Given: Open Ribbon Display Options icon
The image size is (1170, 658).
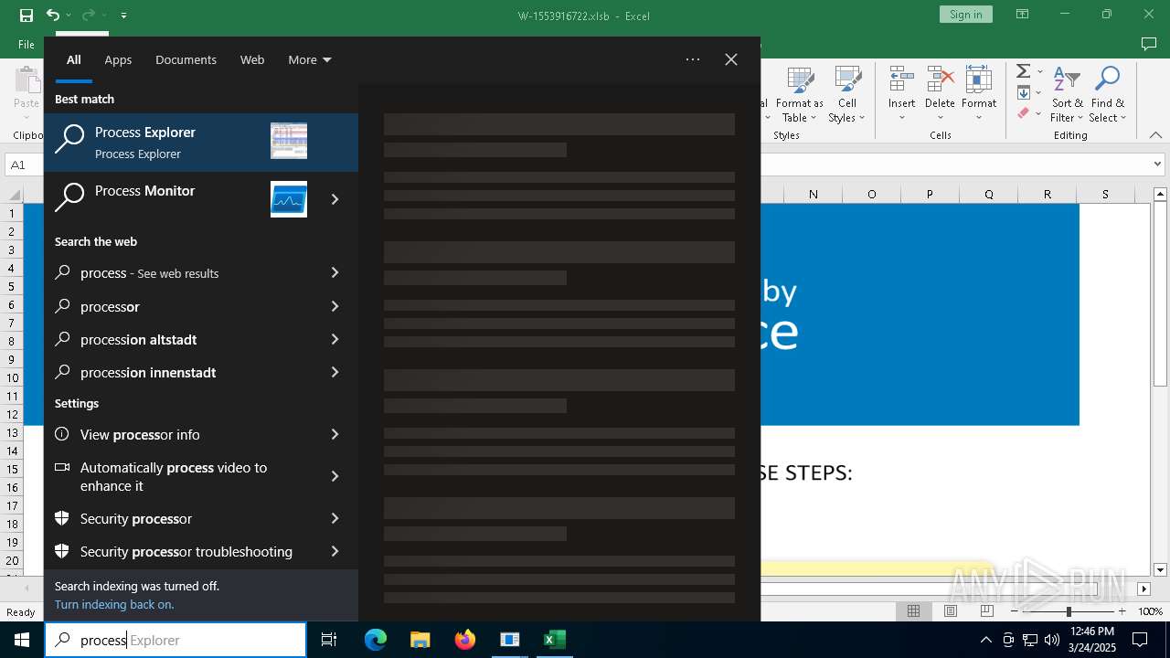Looking at the screenshot, I should [1023, 15].
